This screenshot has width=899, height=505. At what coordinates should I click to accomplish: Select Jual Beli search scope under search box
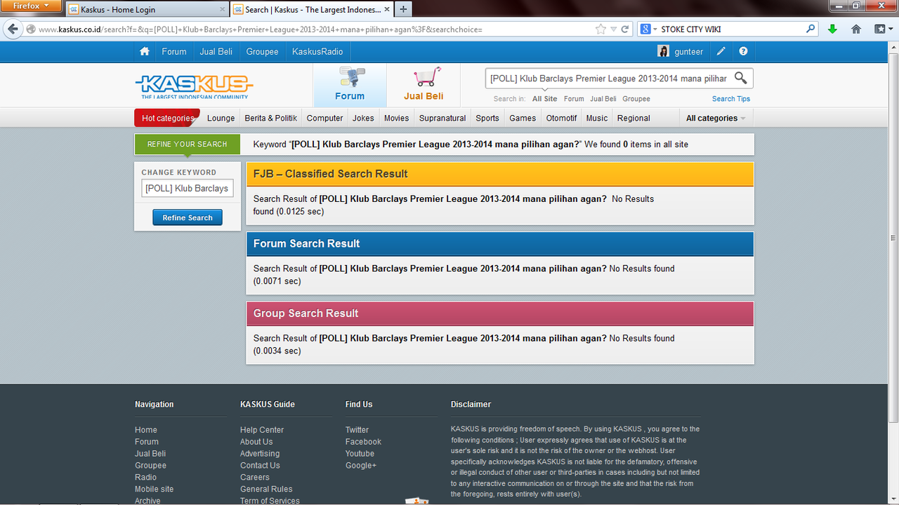(x=603, y=99)
